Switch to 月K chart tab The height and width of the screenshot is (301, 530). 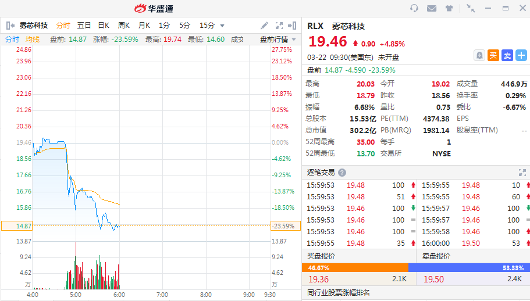(144, 26)
